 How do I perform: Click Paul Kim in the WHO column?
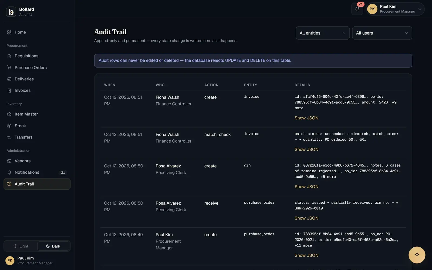pyautogui.click(x=164, y=235)
